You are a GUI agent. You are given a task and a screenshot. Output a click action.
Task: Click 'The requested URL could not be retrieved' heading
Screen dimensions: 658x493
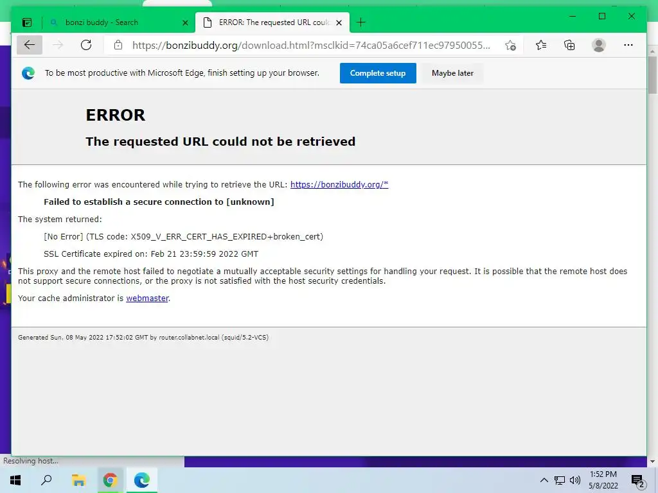(x=220, y=142)
